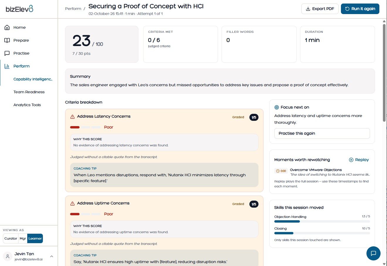387x266 pixels.
Task: Open the Practise section
Action: click(x=29, y=53)
